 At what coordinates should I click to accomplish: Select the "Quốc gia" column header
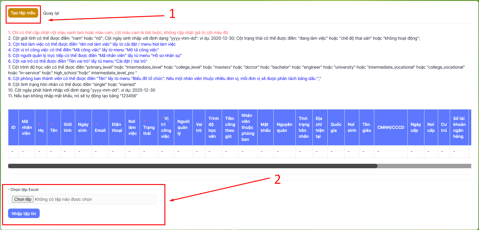(336, 127)
